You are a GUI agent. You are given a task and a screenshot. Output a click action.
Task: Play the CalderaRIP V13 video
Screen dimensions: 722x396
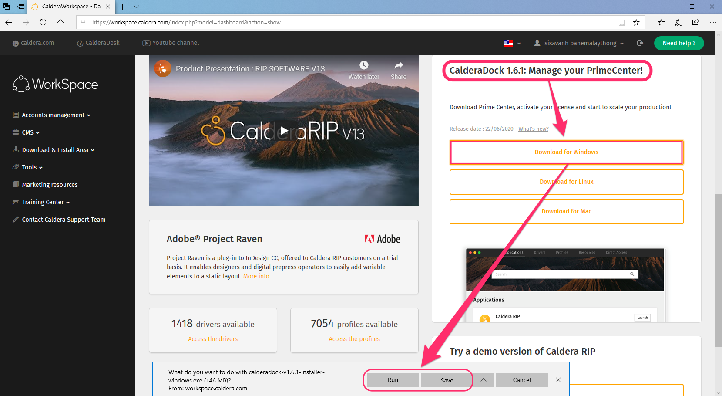pos(284,130)
